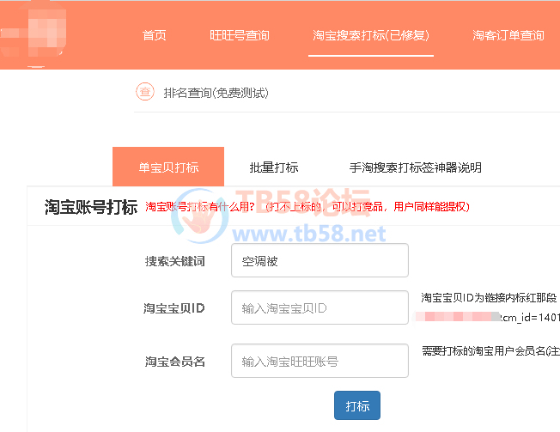The width and height of the screenshot is (560, 432).
Task: Select 淘宝搜索打标(已修复) nav item
Action: click(x=371, y=35)
